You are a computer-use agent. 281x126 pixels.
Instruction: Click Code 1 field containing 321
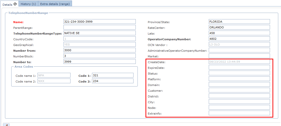point(112,75)
